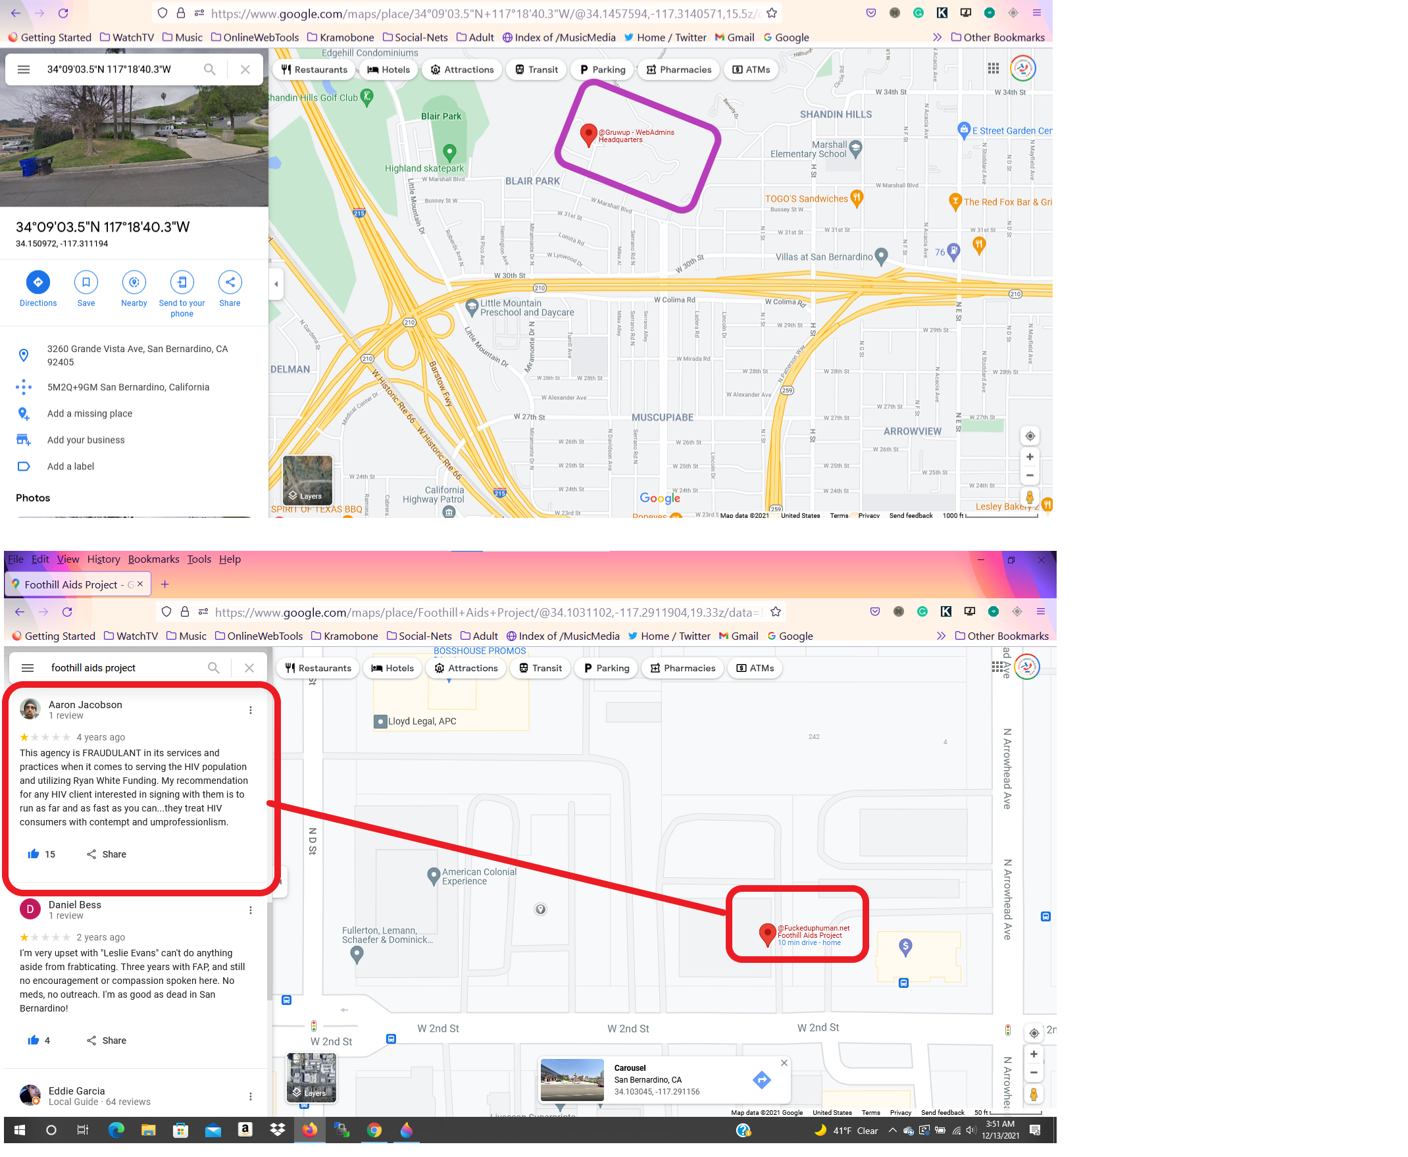Open Social-Nets bookmark folder in top window
Viewport: 1408px width, 1157px height.
point(415,38)
